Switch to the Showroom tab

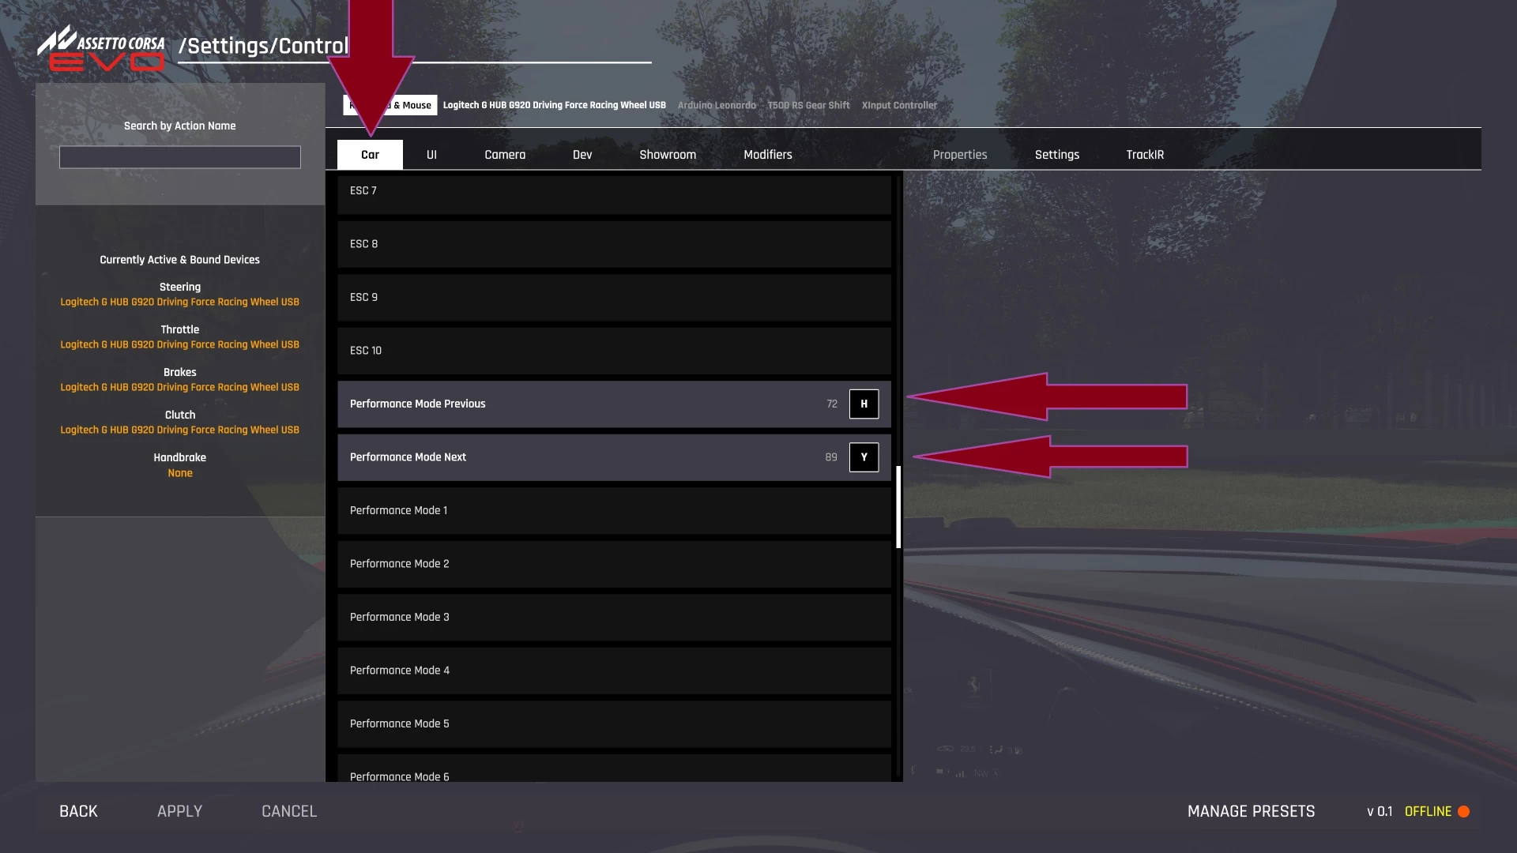(x=668, y=155)
